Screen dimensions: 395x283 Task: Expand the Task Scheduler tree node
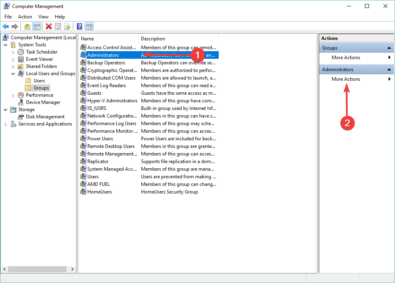point(13,52)
